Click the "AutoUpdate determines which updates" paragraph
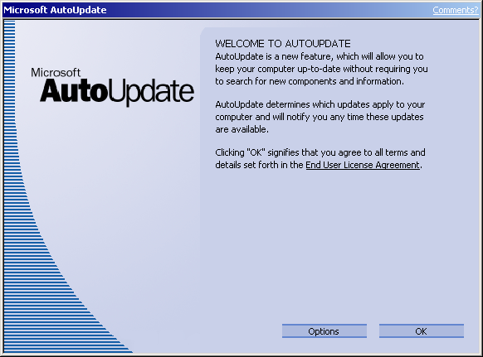 (320, 117)
